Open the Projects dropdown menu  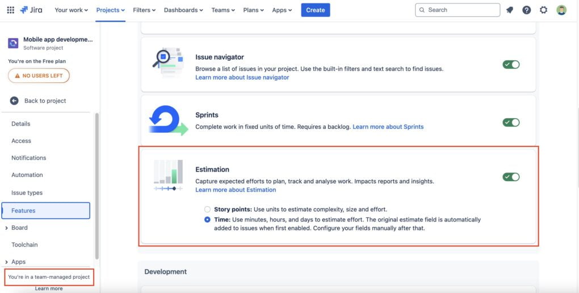click(x=111, y=10)
